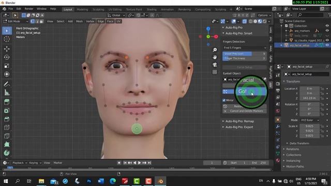Adjust the Voxel Precision slider
The width and height of the screenshot is (331, 186).
coord(245,54)
